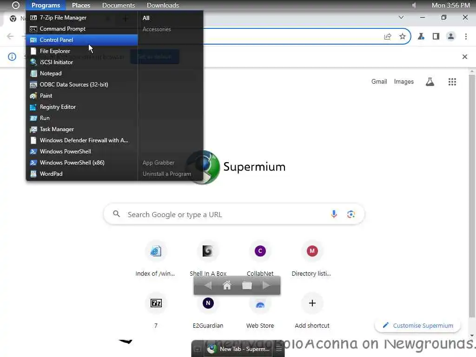
Task: Open Task Manager from menu
Action: 82,129
